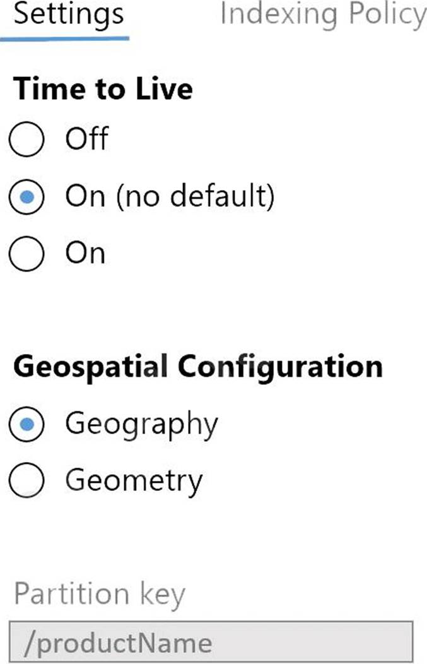
Task: Click the Geospatial Configuration heading
Action: [x=197, y=366]
